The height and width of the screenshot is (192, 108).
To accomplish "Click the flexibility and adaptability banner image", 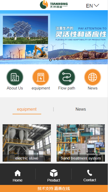I will coord(54,37).
